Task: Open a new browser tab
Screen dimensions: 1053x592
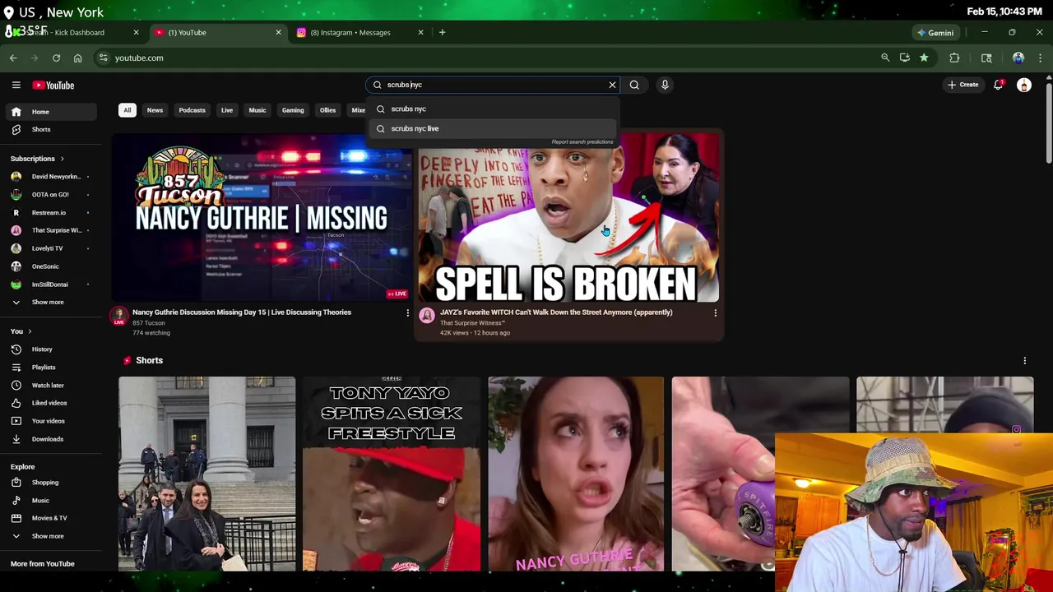Action: [x=442, y=33]
